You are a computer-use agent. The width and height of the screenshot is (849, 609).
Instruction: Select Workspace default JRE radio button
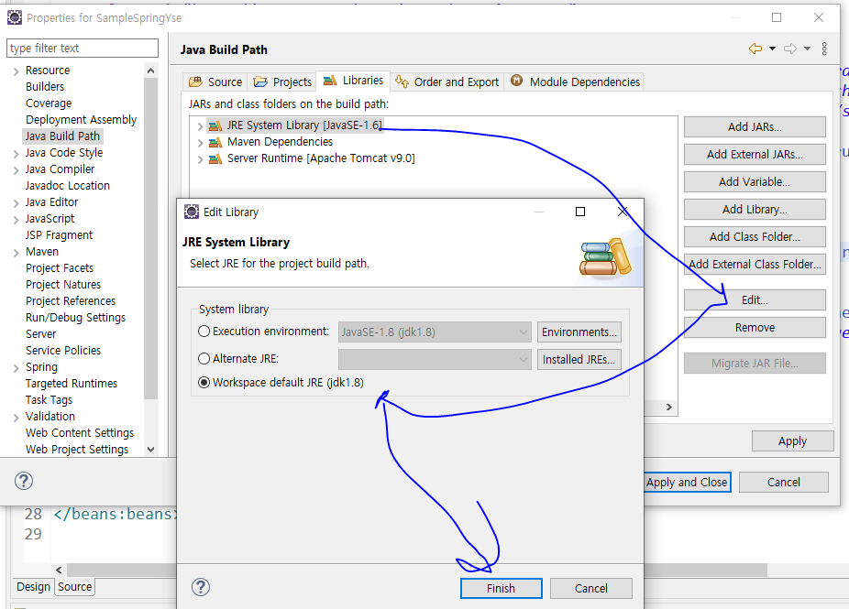point(204,383)
